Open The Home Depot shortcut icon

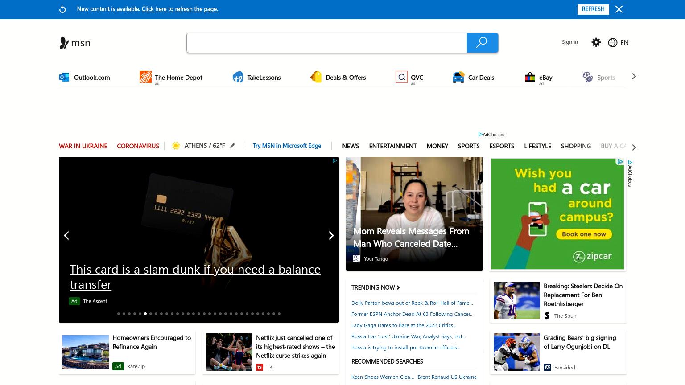(145, 77)
